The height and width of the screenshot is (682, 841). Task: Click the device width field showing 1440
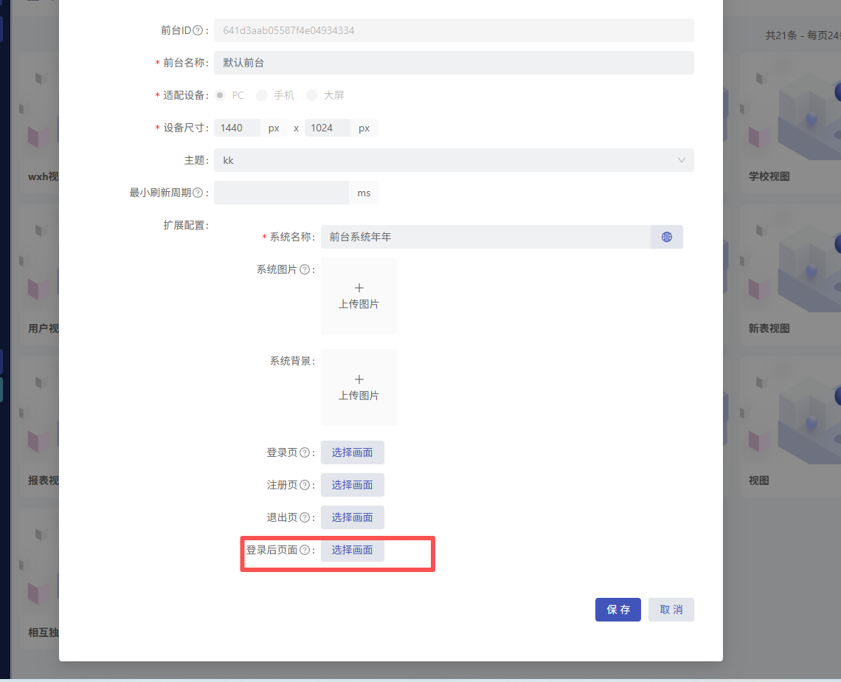pyautogui.click(x=237, y=128)
